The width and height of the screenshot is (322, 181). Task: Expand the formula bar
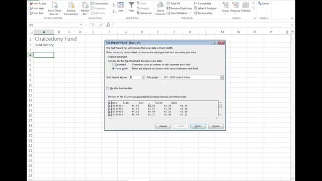[292, 25]
